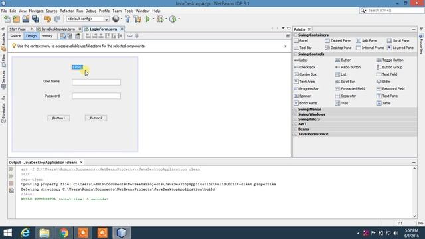Switch to the JavaDesktopApp.java tab
The width and height of the screenshot is (425, 239).
pos(58,29)
